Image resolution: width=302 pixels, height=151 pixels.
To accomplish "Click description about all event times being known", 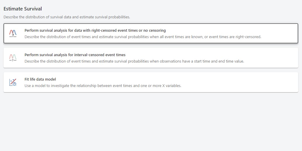I will (x=143, y=37).
